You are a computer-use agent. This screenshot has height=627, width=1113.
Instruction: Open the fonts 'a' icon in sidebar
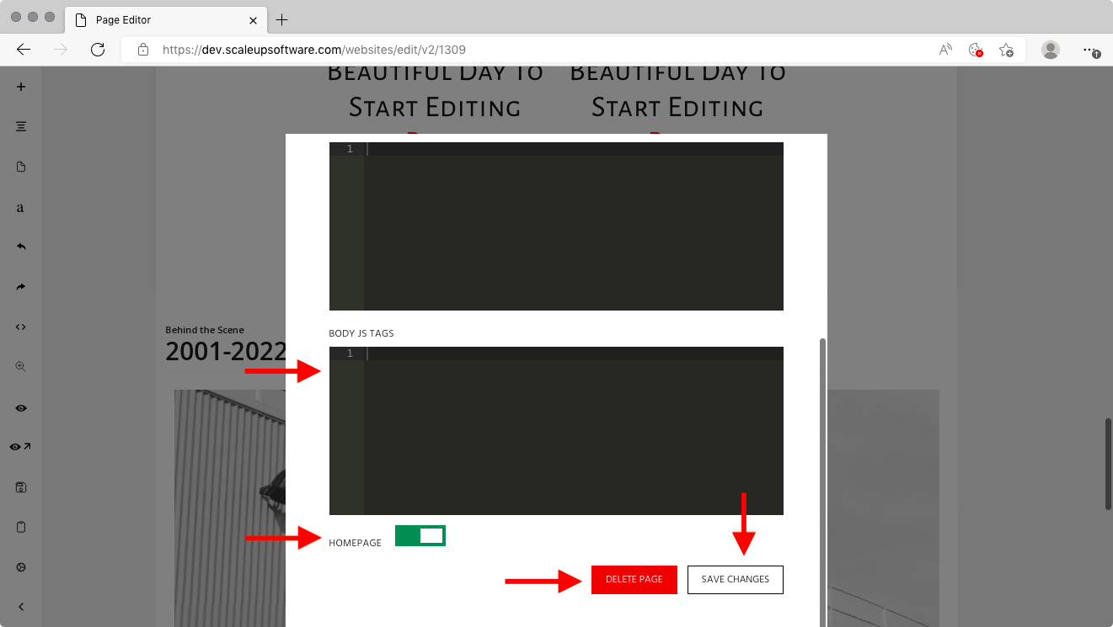point(21,207)
